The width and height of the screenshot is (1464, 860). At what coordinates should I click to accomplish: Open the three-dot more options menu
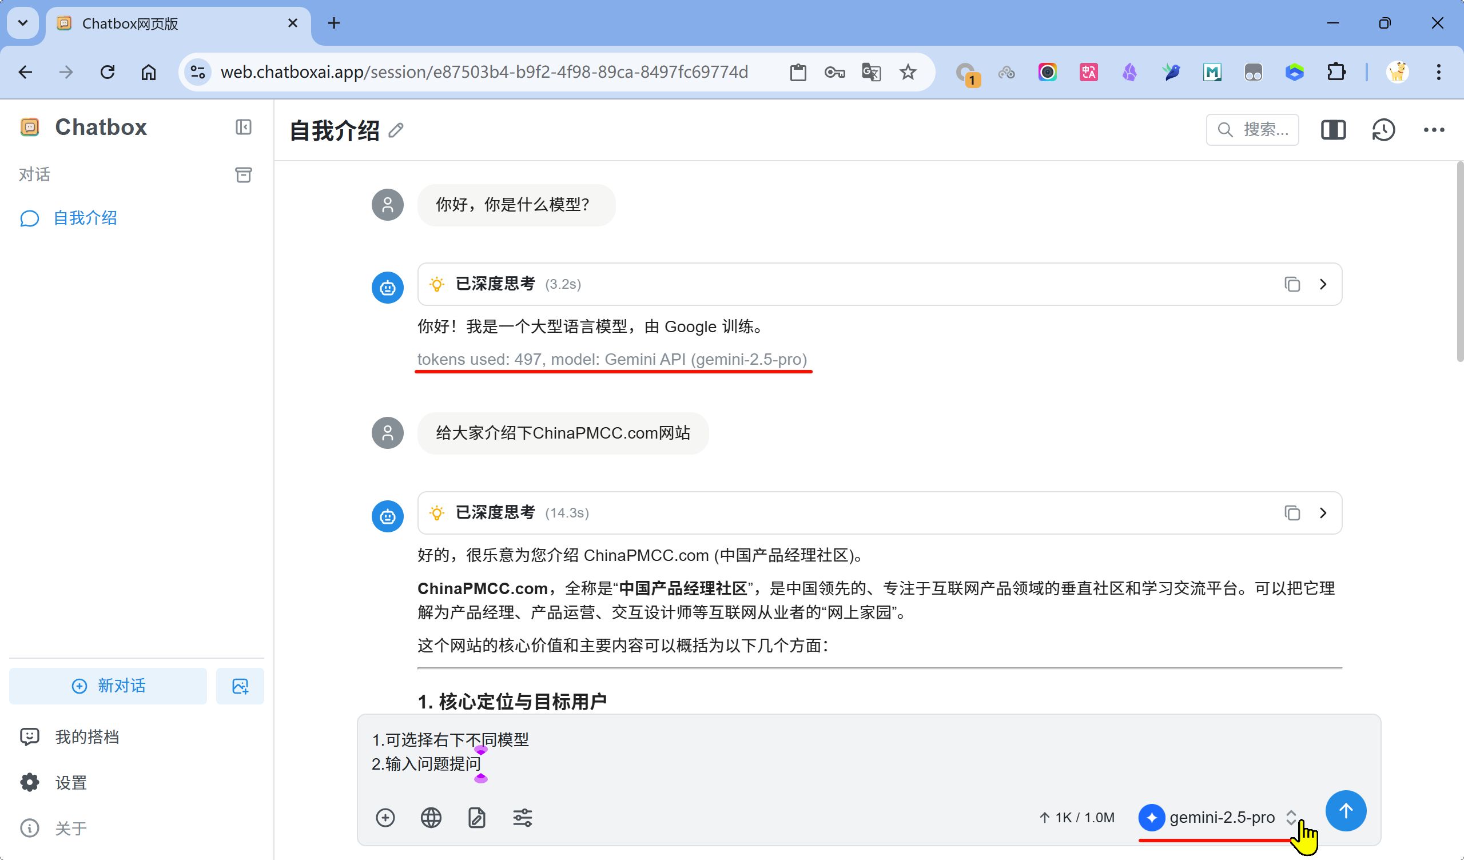[1433, 130]
